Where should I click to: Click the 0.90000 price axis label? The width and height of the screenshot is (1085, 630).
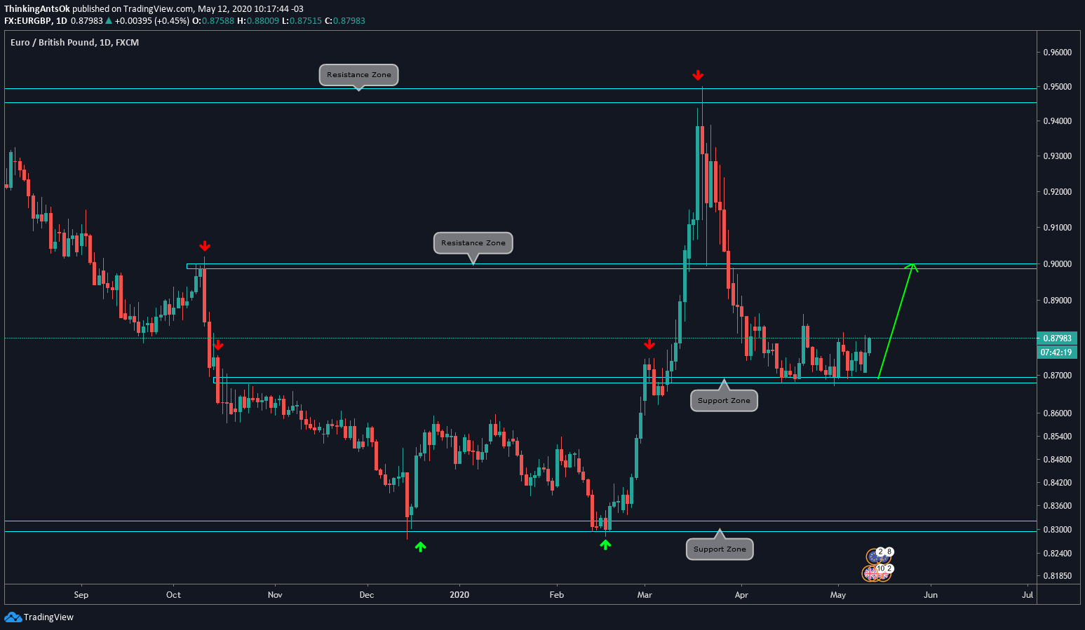click(x=1057, y=264)
